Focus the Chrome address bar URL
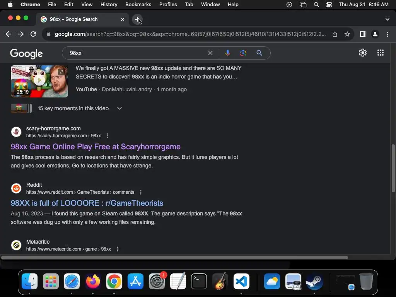Viewport: 396px width, 297px height. 190,34
